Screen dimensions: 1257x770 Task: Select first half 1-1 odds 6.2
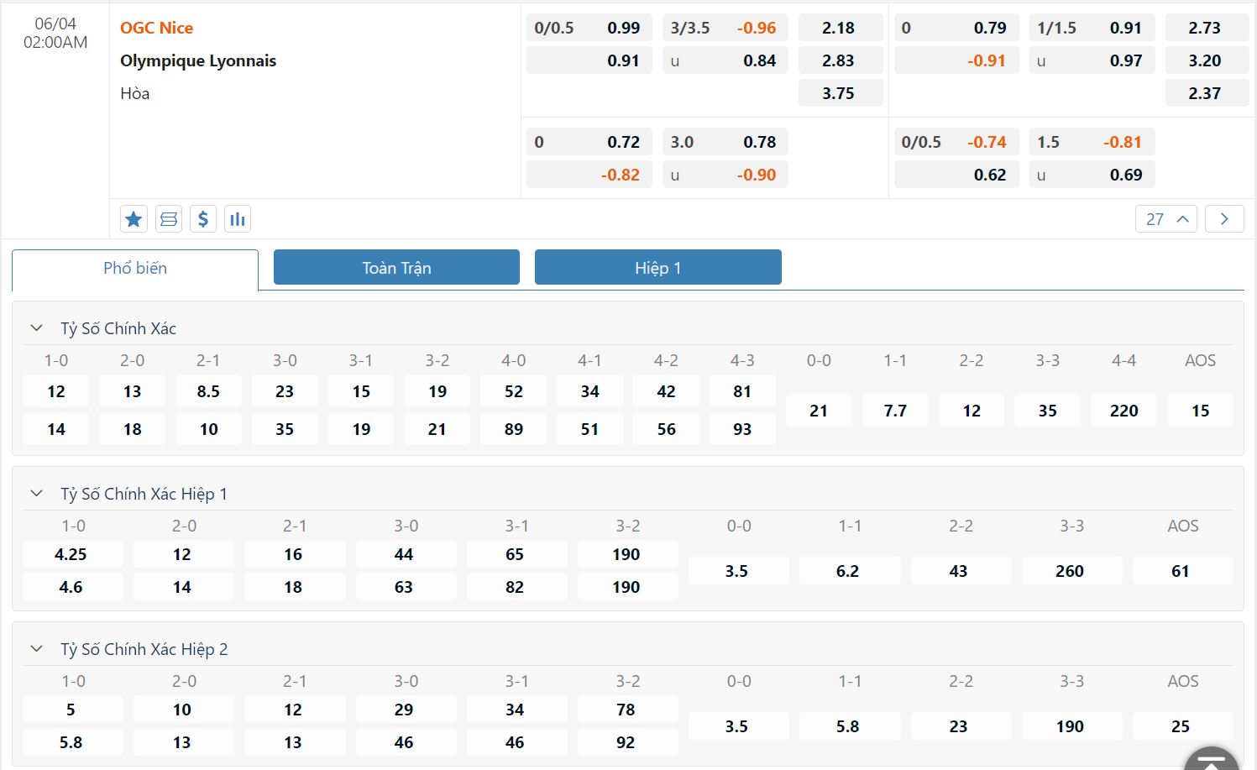(850, 571)
